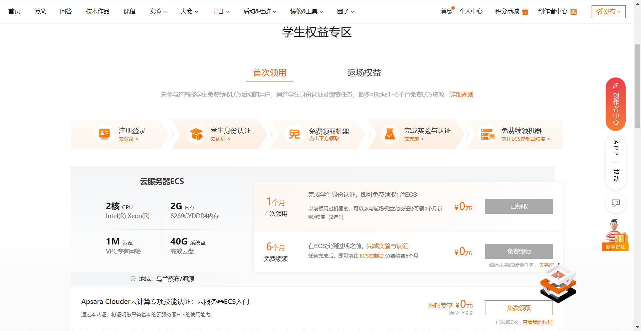Screen dimensions: 641x331
Task: Open the 详细规则 link
Action: [x=461, y=95]
